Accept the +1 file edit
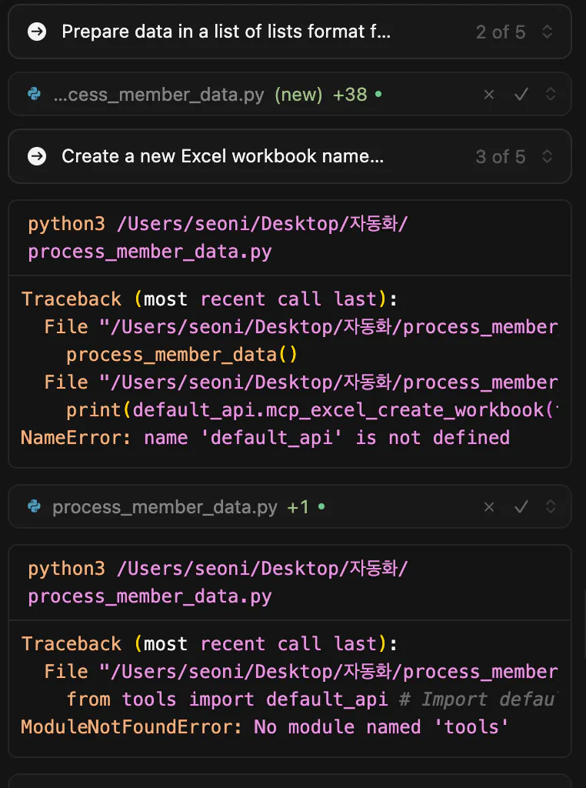This screenshot has width=586, height=788. (521, 507)
